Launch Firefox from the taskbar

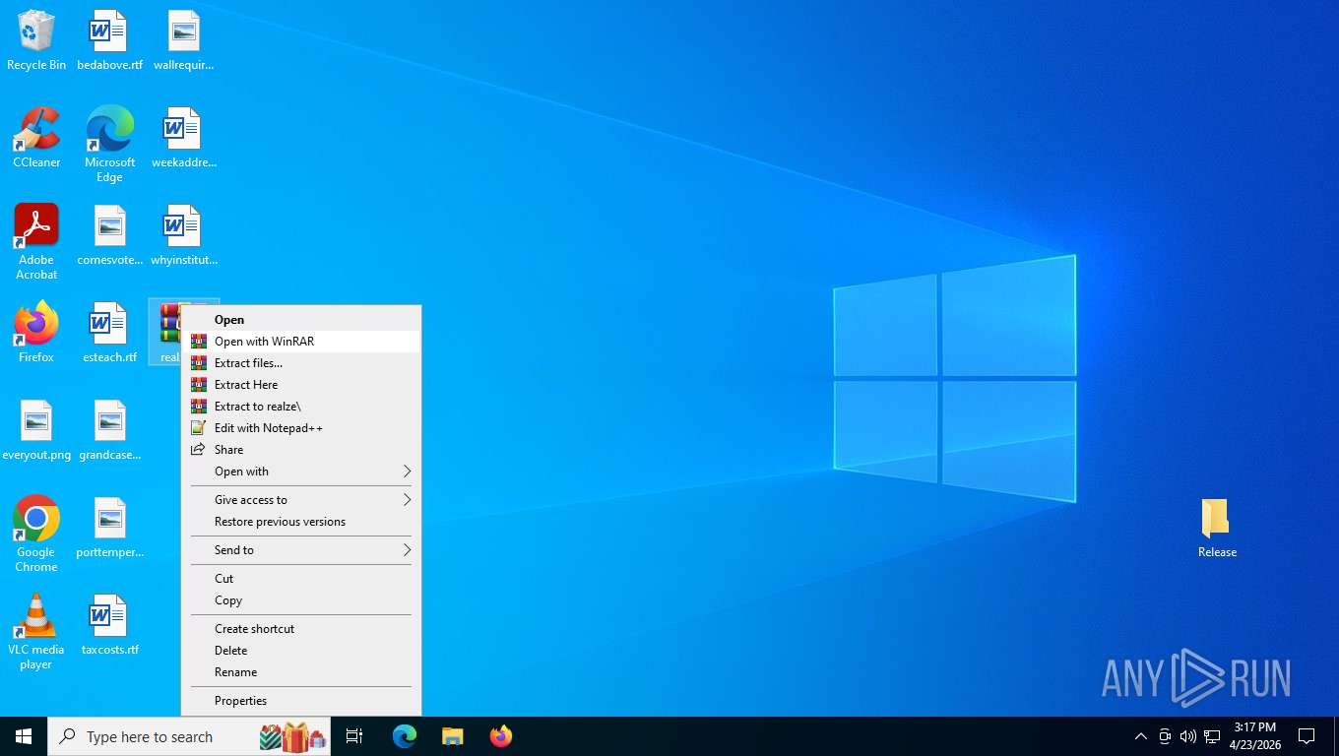pyautogui.click(x=501, y=736)
